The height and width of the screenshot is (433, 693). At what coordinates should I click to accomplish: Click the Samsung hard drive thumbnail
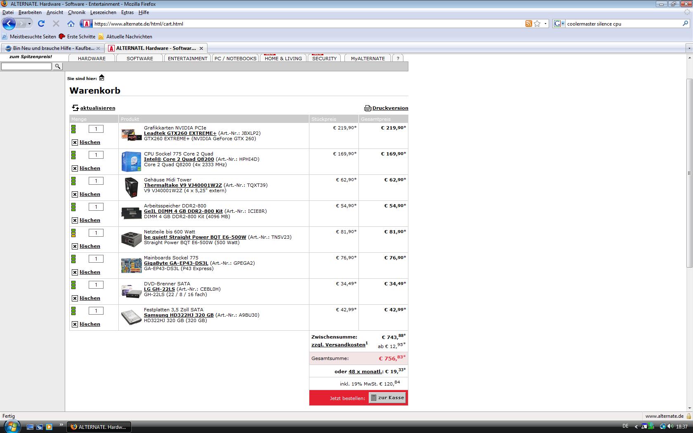132,317
